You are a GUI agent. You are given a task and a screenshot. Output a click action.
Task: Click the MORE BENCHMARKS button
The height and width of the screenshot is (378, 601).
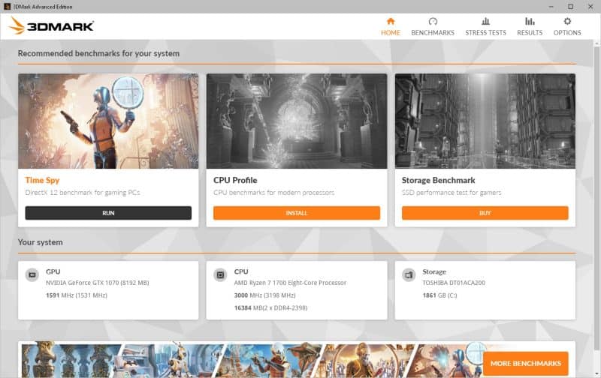coord(526,364)
